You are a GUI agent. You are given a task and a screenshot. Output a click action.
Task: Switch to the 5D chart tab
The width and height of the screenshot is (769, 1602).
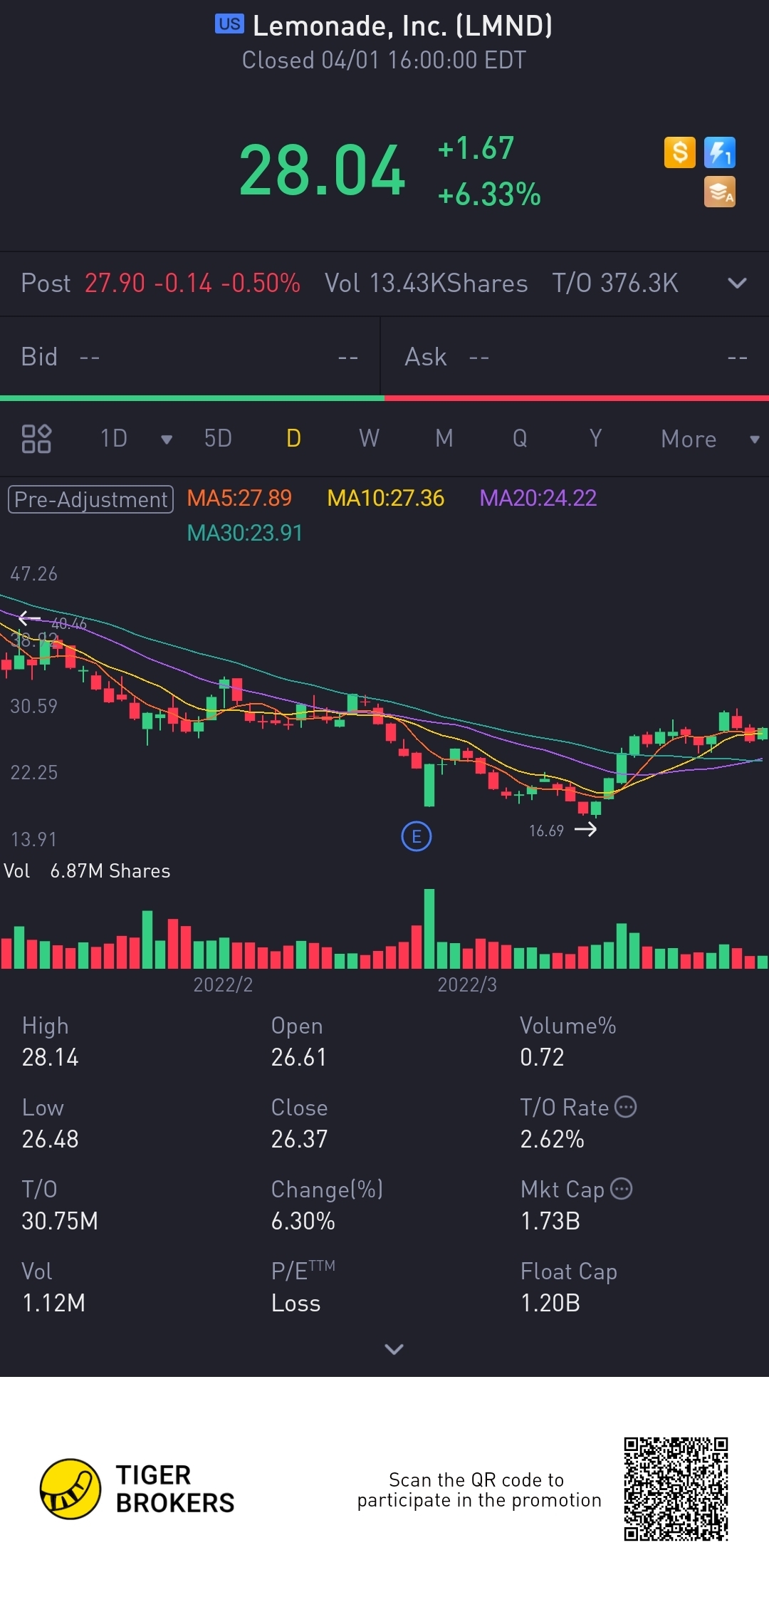(218, 438)
